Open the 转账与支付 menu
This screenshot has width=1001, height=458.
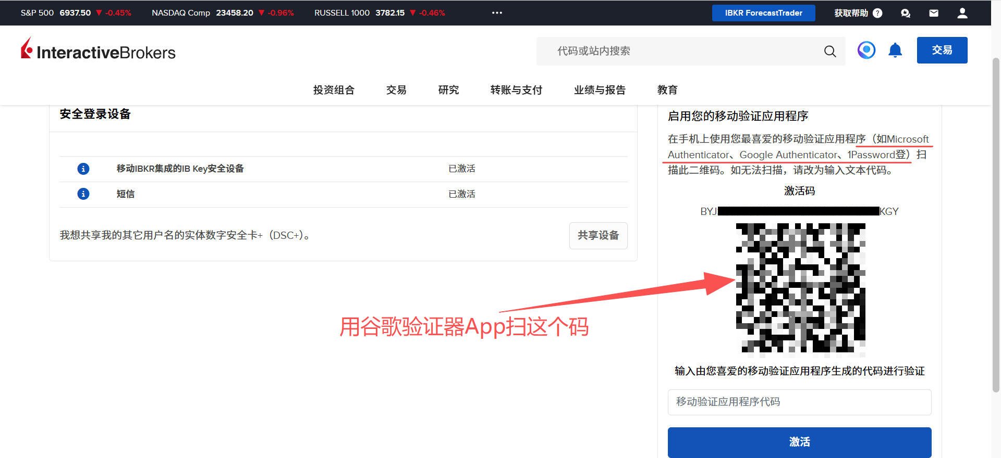[x=516, y=90]
